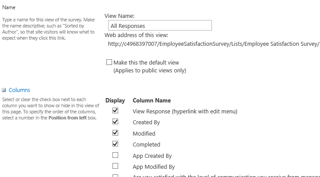Click the Completed column name text
The image size is (320, 177).
(146, 145)
